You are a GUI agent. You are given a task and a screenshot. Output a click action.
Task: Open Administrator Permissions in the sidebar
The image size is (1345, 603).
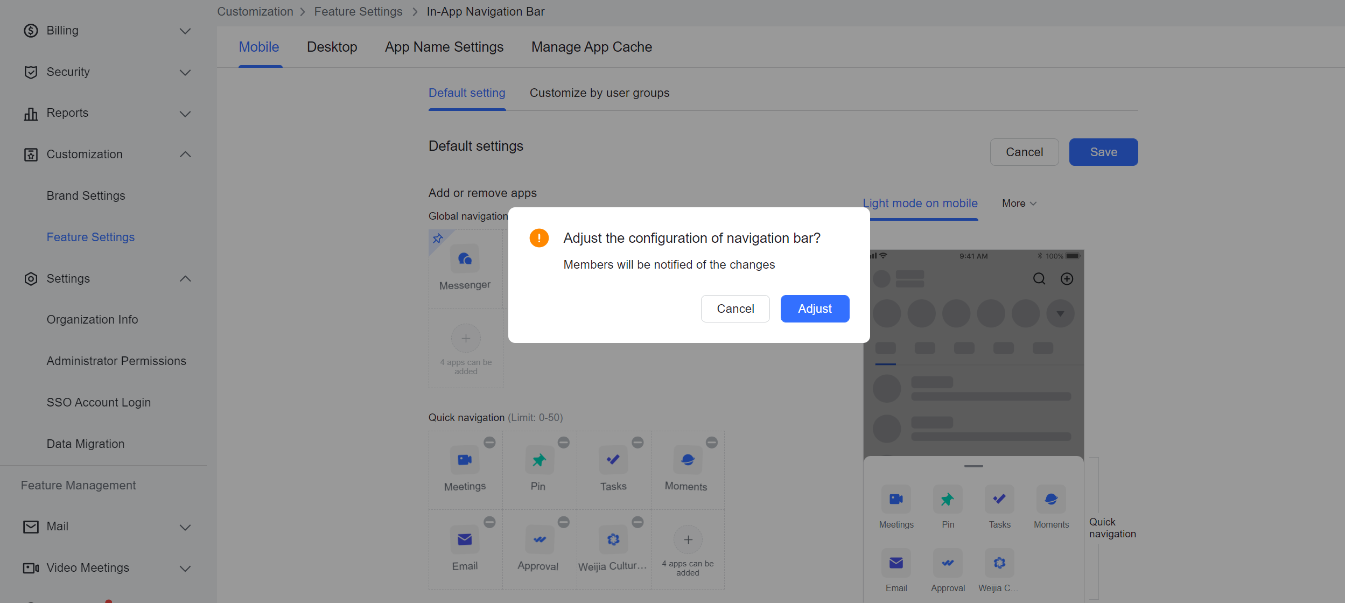pos(116,361)
